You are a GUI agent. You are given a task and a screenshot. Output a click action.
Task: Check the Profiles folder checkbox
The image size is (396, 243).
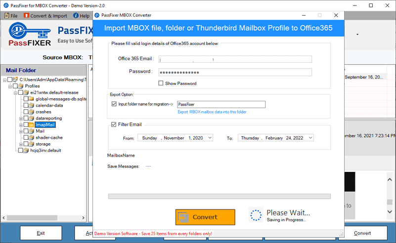click(x=15, y=86)
